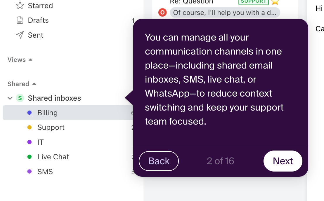
Task: Click the yellow star on Re: Question email
Action: click(275, 2)
